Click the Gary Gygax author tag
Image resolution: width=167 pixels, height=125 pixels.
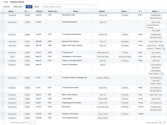pyautogui.click(x=156, y=31)
